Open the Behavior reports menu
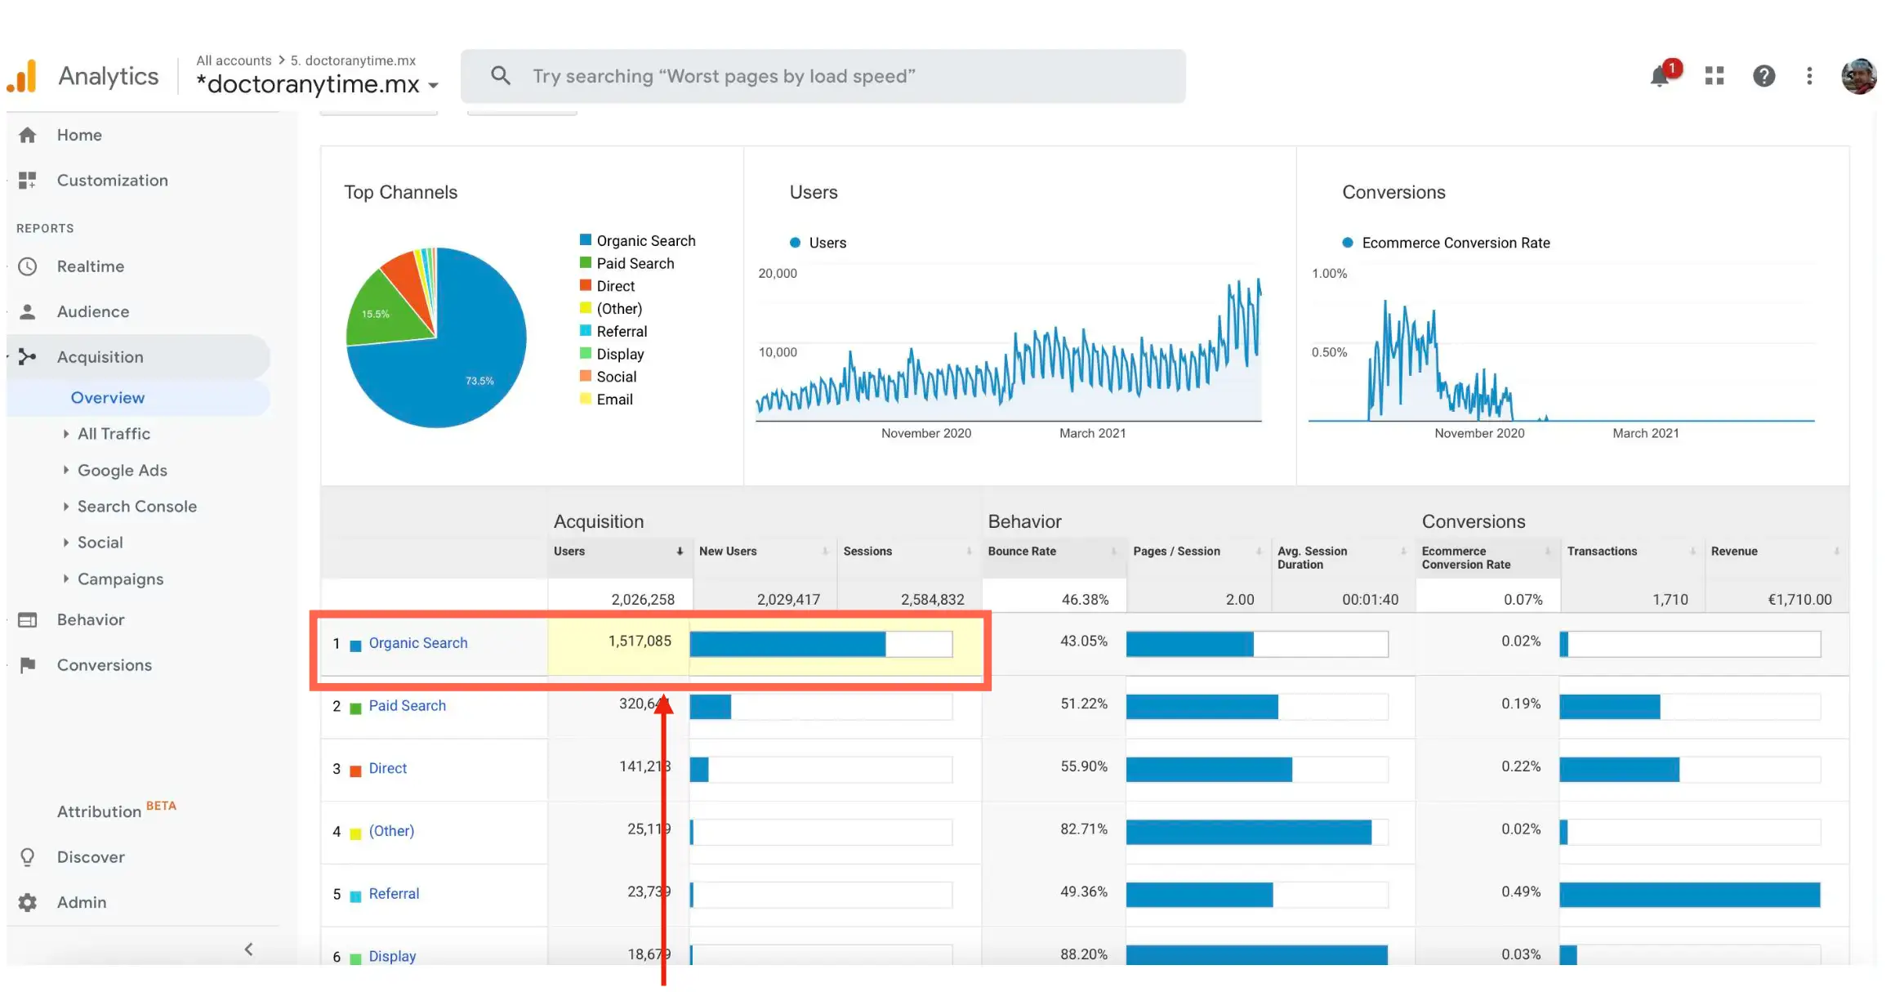Screen dimensions: 1895x992 coord(91,620)
